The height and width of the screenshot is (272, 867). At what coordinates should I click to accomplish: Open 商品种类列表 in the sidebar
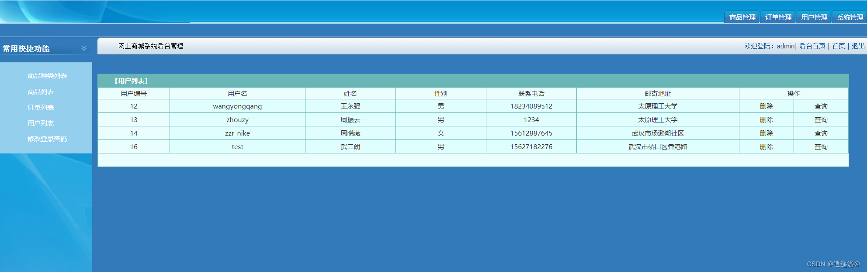tap(47, 76)
